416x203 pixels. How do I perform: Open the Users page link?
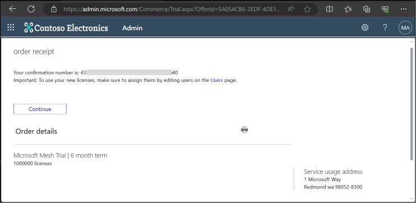[x=216, y=80]
